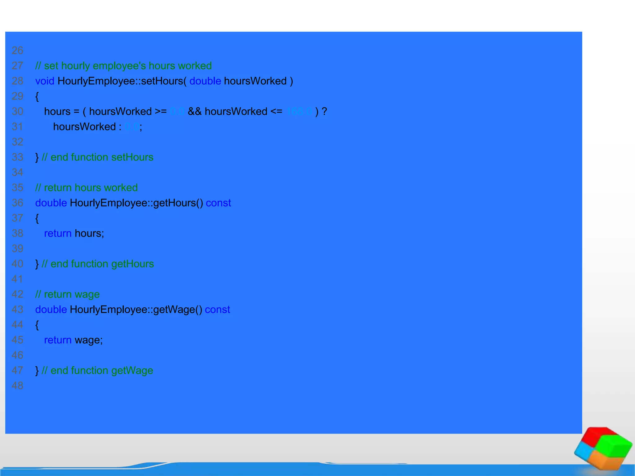Click the faint 168.0 value on line 30

tap(299, 111)
